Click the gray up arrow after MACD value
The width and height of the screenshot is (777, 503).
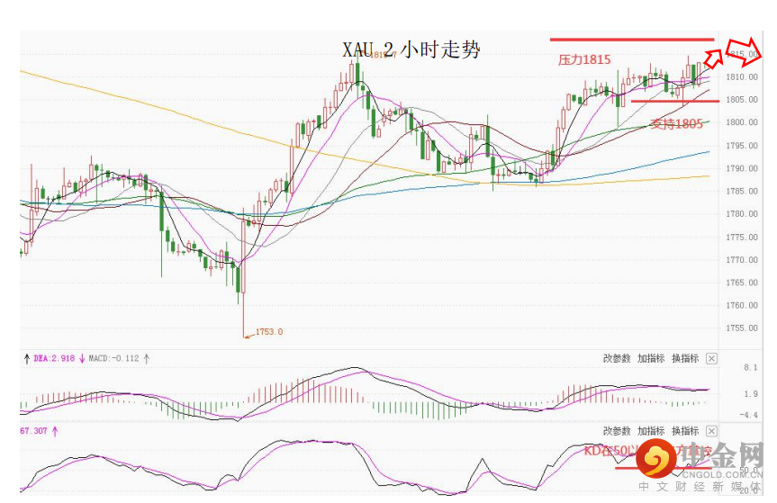(x=147, y=358)
